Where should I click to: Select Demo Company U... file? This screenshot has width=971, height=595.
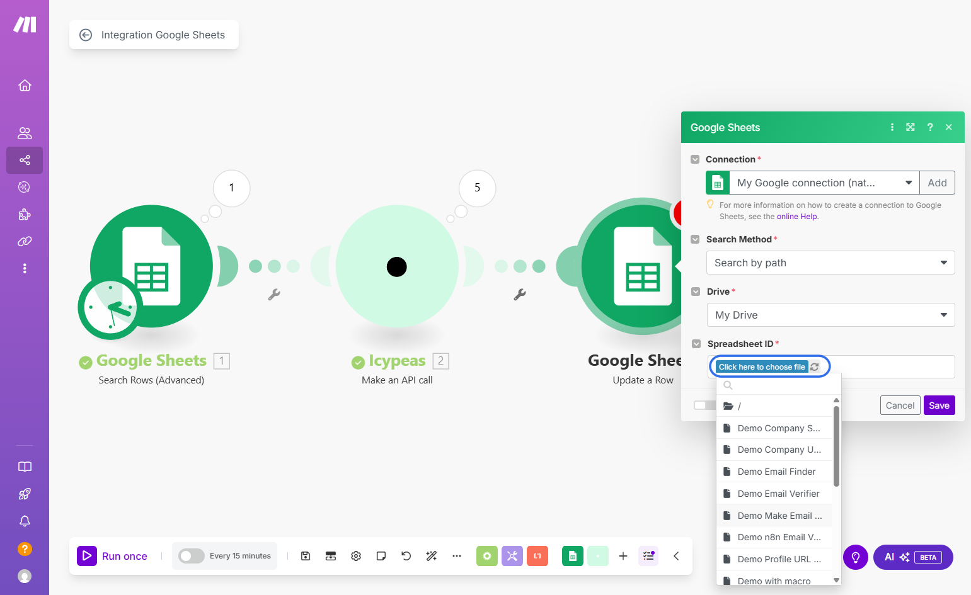[774, 450]
